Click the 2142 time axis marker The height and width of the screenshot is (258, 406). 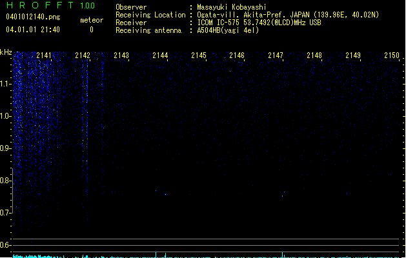[83, 55]
